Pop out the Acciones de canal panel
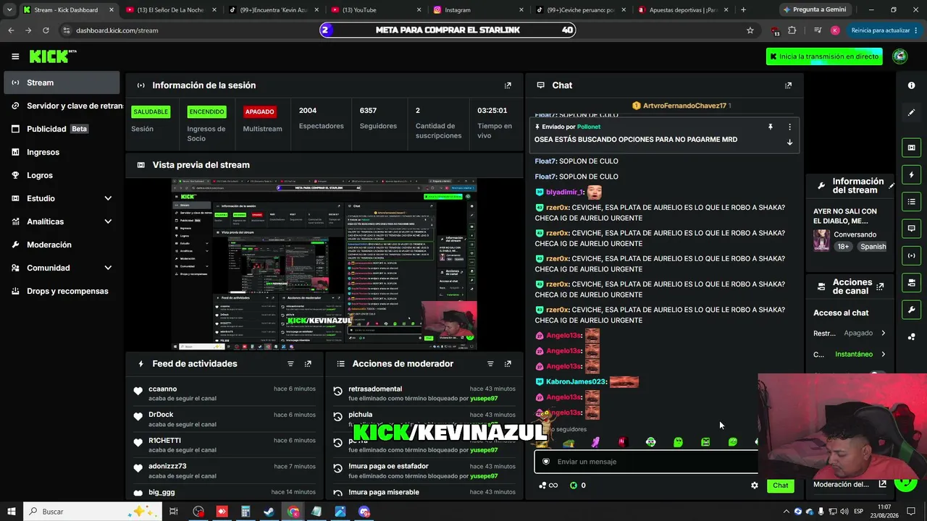The width and height of the screenshot is (927, 521). (880, 287)
